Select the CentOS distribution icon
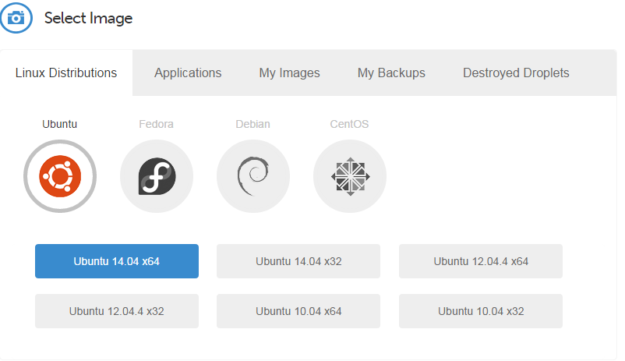The height and width of the screenshot is (361, 625). click(x=350, y=176)
